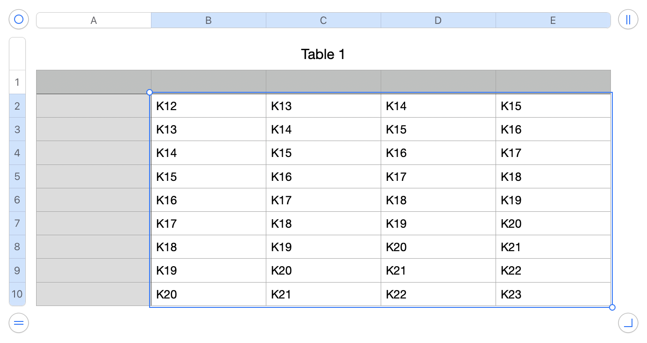Click cell containing K23
The image size is (647, 343).
pos(553,294)
